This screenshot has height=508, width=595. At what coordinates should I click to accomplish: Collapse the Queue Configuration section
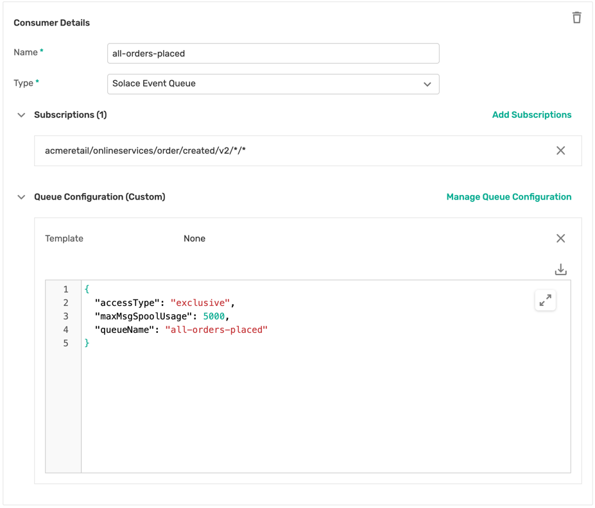(21, 198)
